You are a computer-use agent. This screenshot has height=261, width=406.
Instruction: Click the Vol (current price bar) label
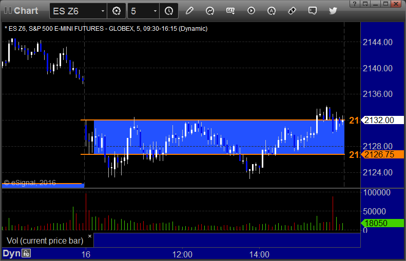(x=45, y=240)
